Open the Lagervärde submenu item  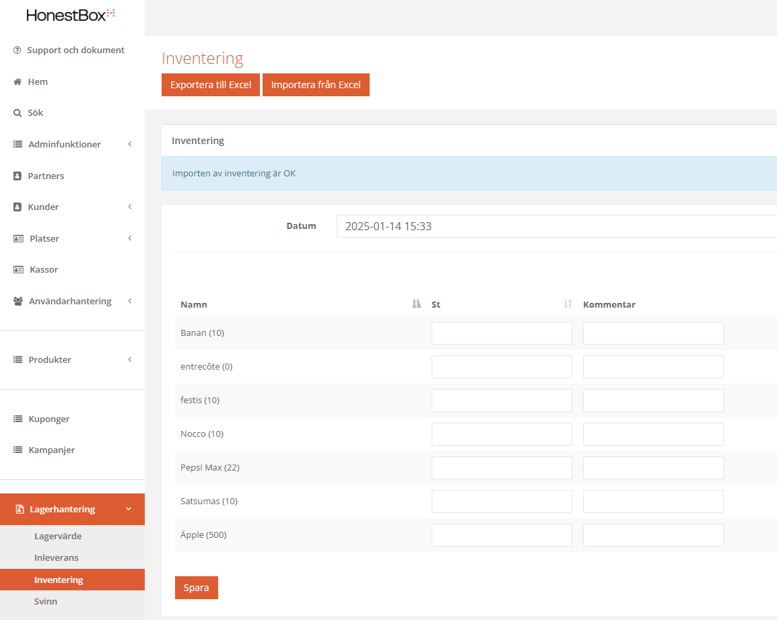(x=58, y=537)
